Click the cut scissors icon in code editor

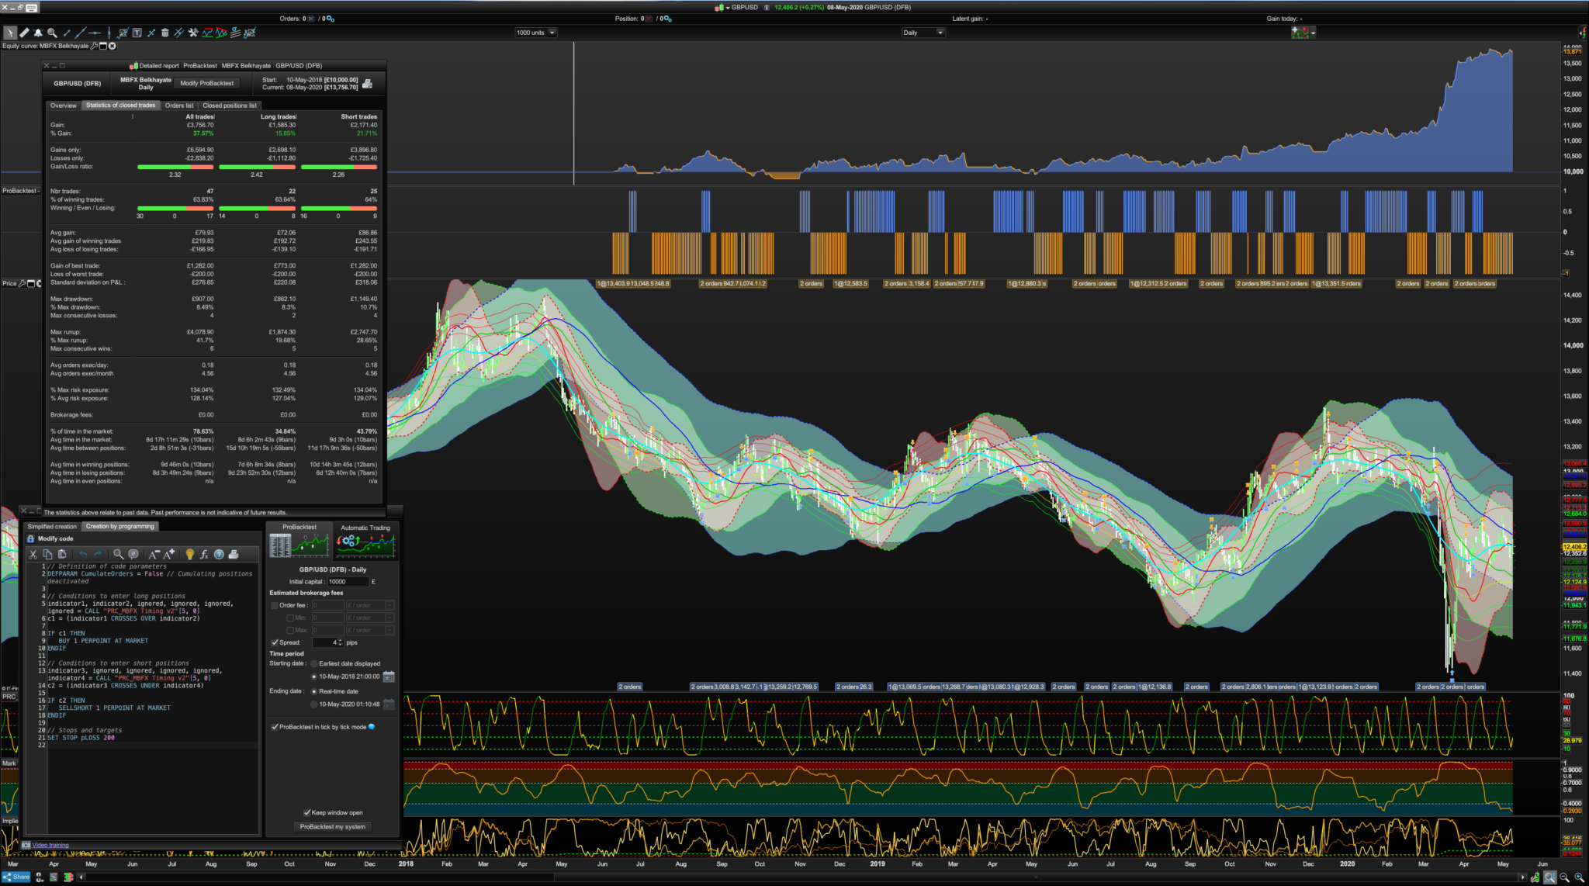[33, 555]
